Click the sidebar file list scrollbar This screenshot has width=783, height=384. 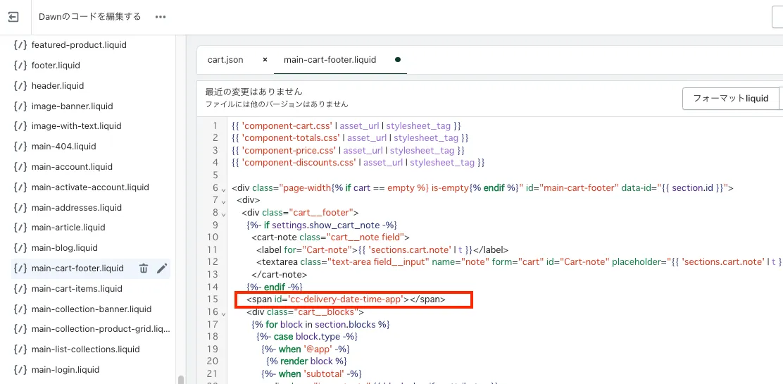coord(180,379)
